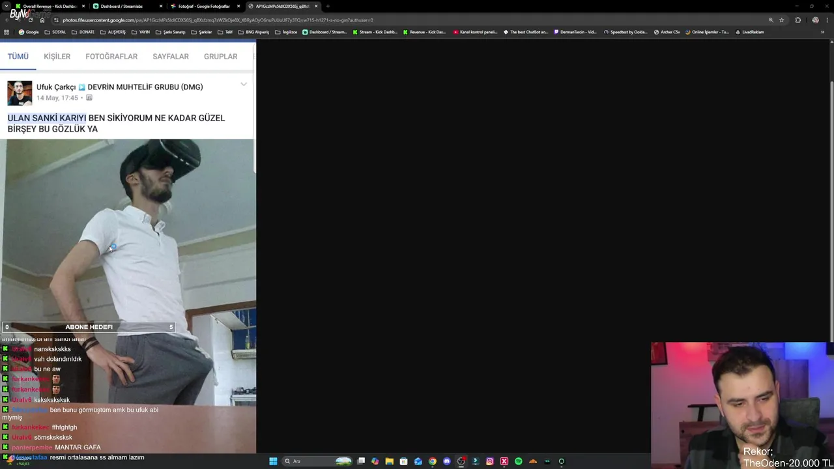Screen dimensions: 834x469
Task: Select the KİŞİLER filter tab
Action: [x=57, y=57]
